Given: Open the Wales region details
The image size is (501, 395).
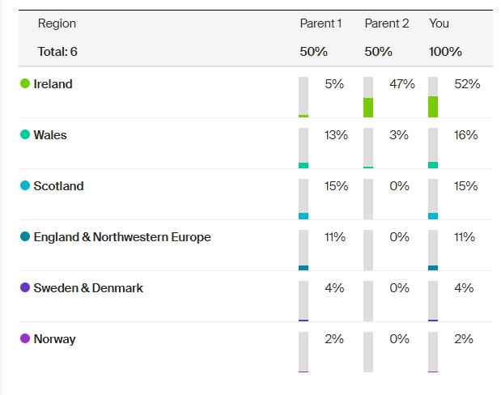Looking at the screenshot, I should coord(50,135).
